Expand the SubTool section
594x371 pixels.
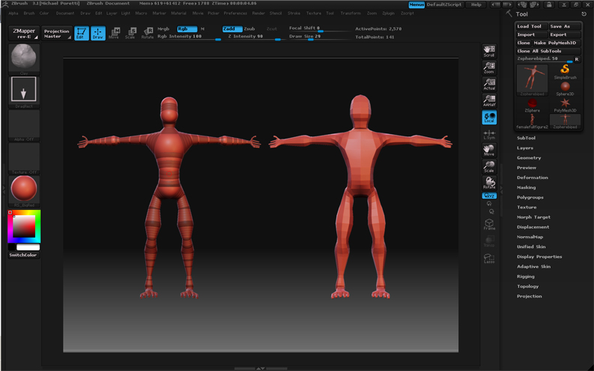coord(526,138)
